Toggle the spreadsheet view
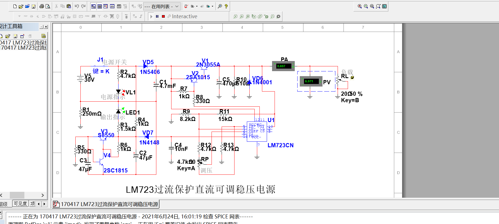This screenshot has height=224, width=499. click(x=99, y=6)
